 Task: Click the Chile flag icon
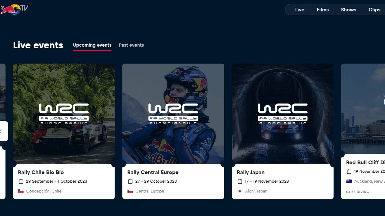tap(21, 191)
